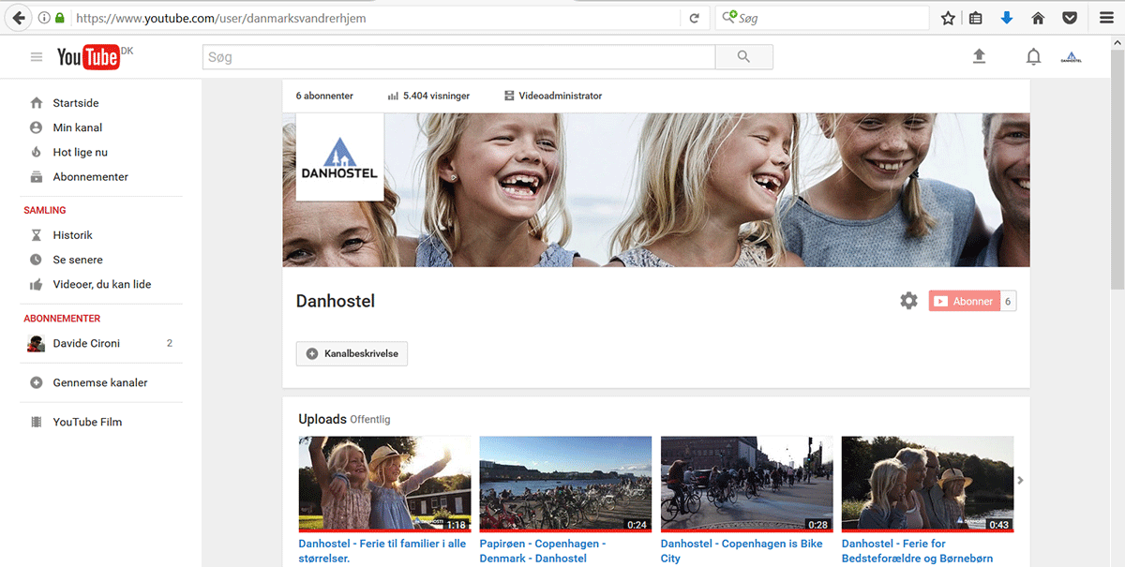Image resolution: width=1125 pixels, height=567 pixels.
Task: Expand the Kanalbeskrivelse channel description
Action: 352,353
